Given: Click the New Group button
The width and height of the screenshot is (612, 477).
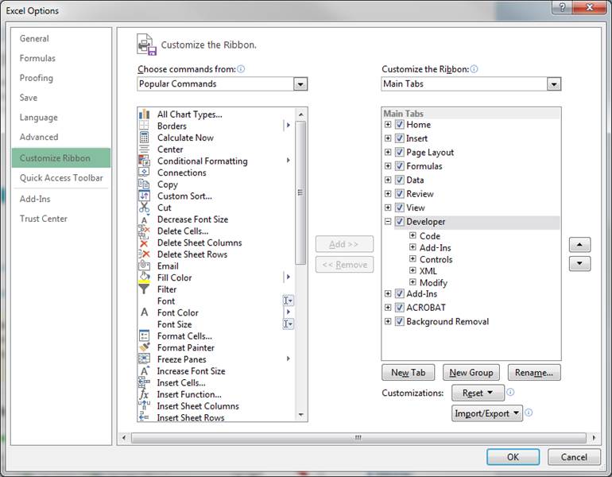Looking at the screenshot, I should (471, 372).
